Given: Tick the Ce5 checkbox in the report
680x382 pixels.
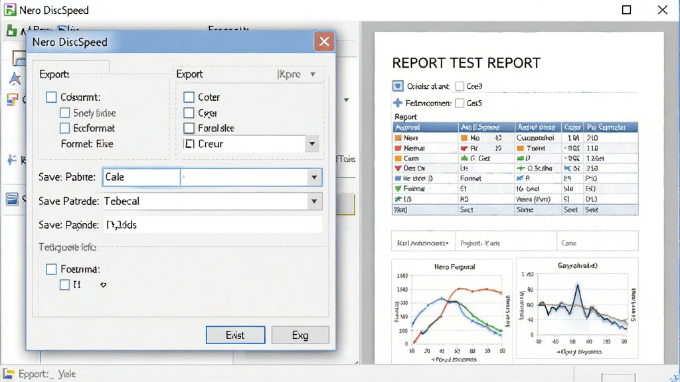Looking at the screenshot, I should pos(460,103).
